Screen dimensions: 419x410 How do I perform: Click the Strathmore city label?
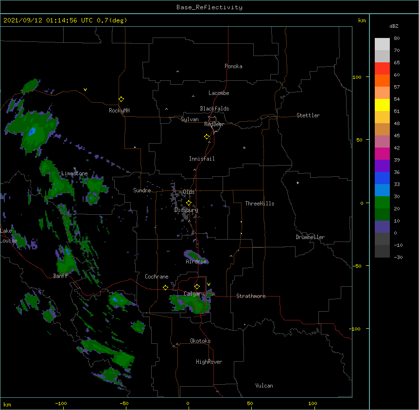[x=251, y=296]
